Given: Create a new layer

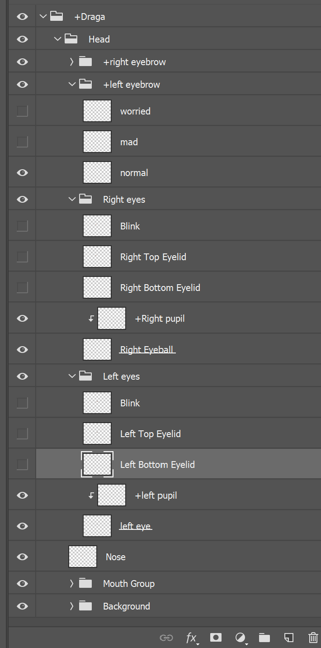Looking at the screenshot, I should [x=289, y=638].
